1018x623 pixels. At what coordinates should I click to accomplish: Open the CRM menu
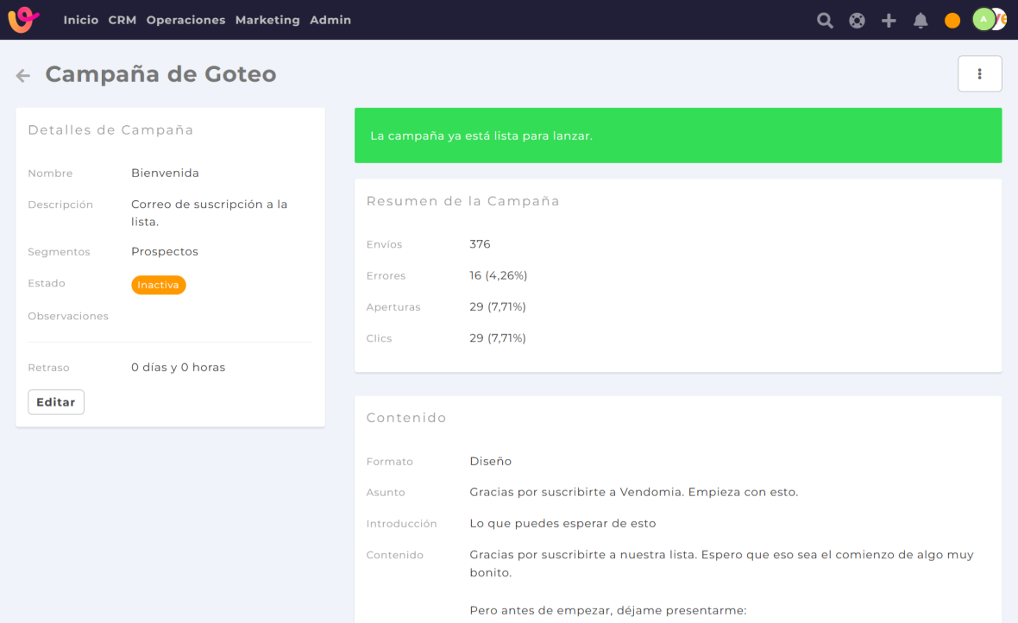123,20
